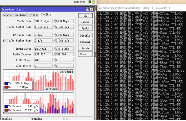
Task: Click the Scan... button
Action: point(85,54)
